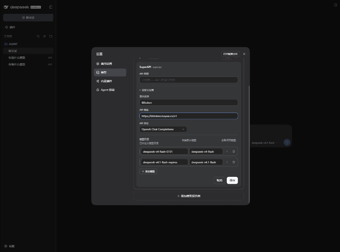Delete the deepseek-v4.1-flash-expires model with trash icon
Image resolution: width=340 pixels, height=252 pixels.
coord(234,162)
